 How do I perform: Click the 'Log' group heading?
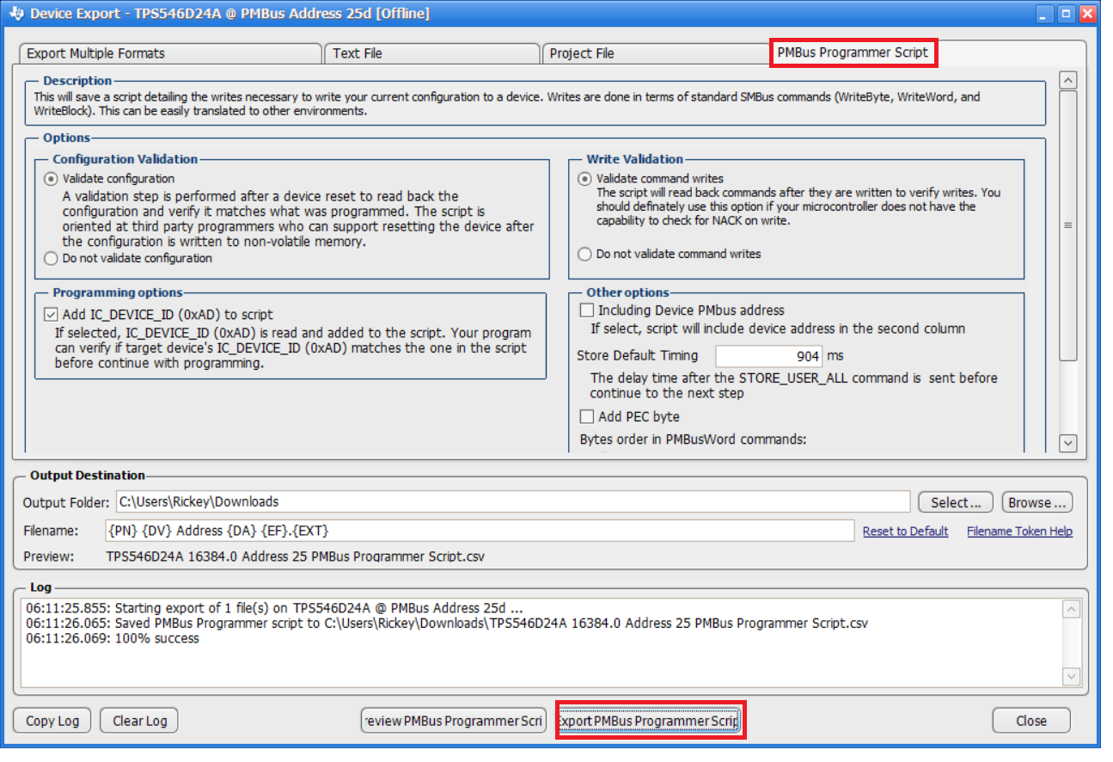[x=40, y=587]
